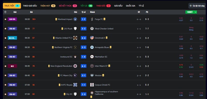Open the TỶ LỆ odds menu
The image size is (207, 99).
141,6
